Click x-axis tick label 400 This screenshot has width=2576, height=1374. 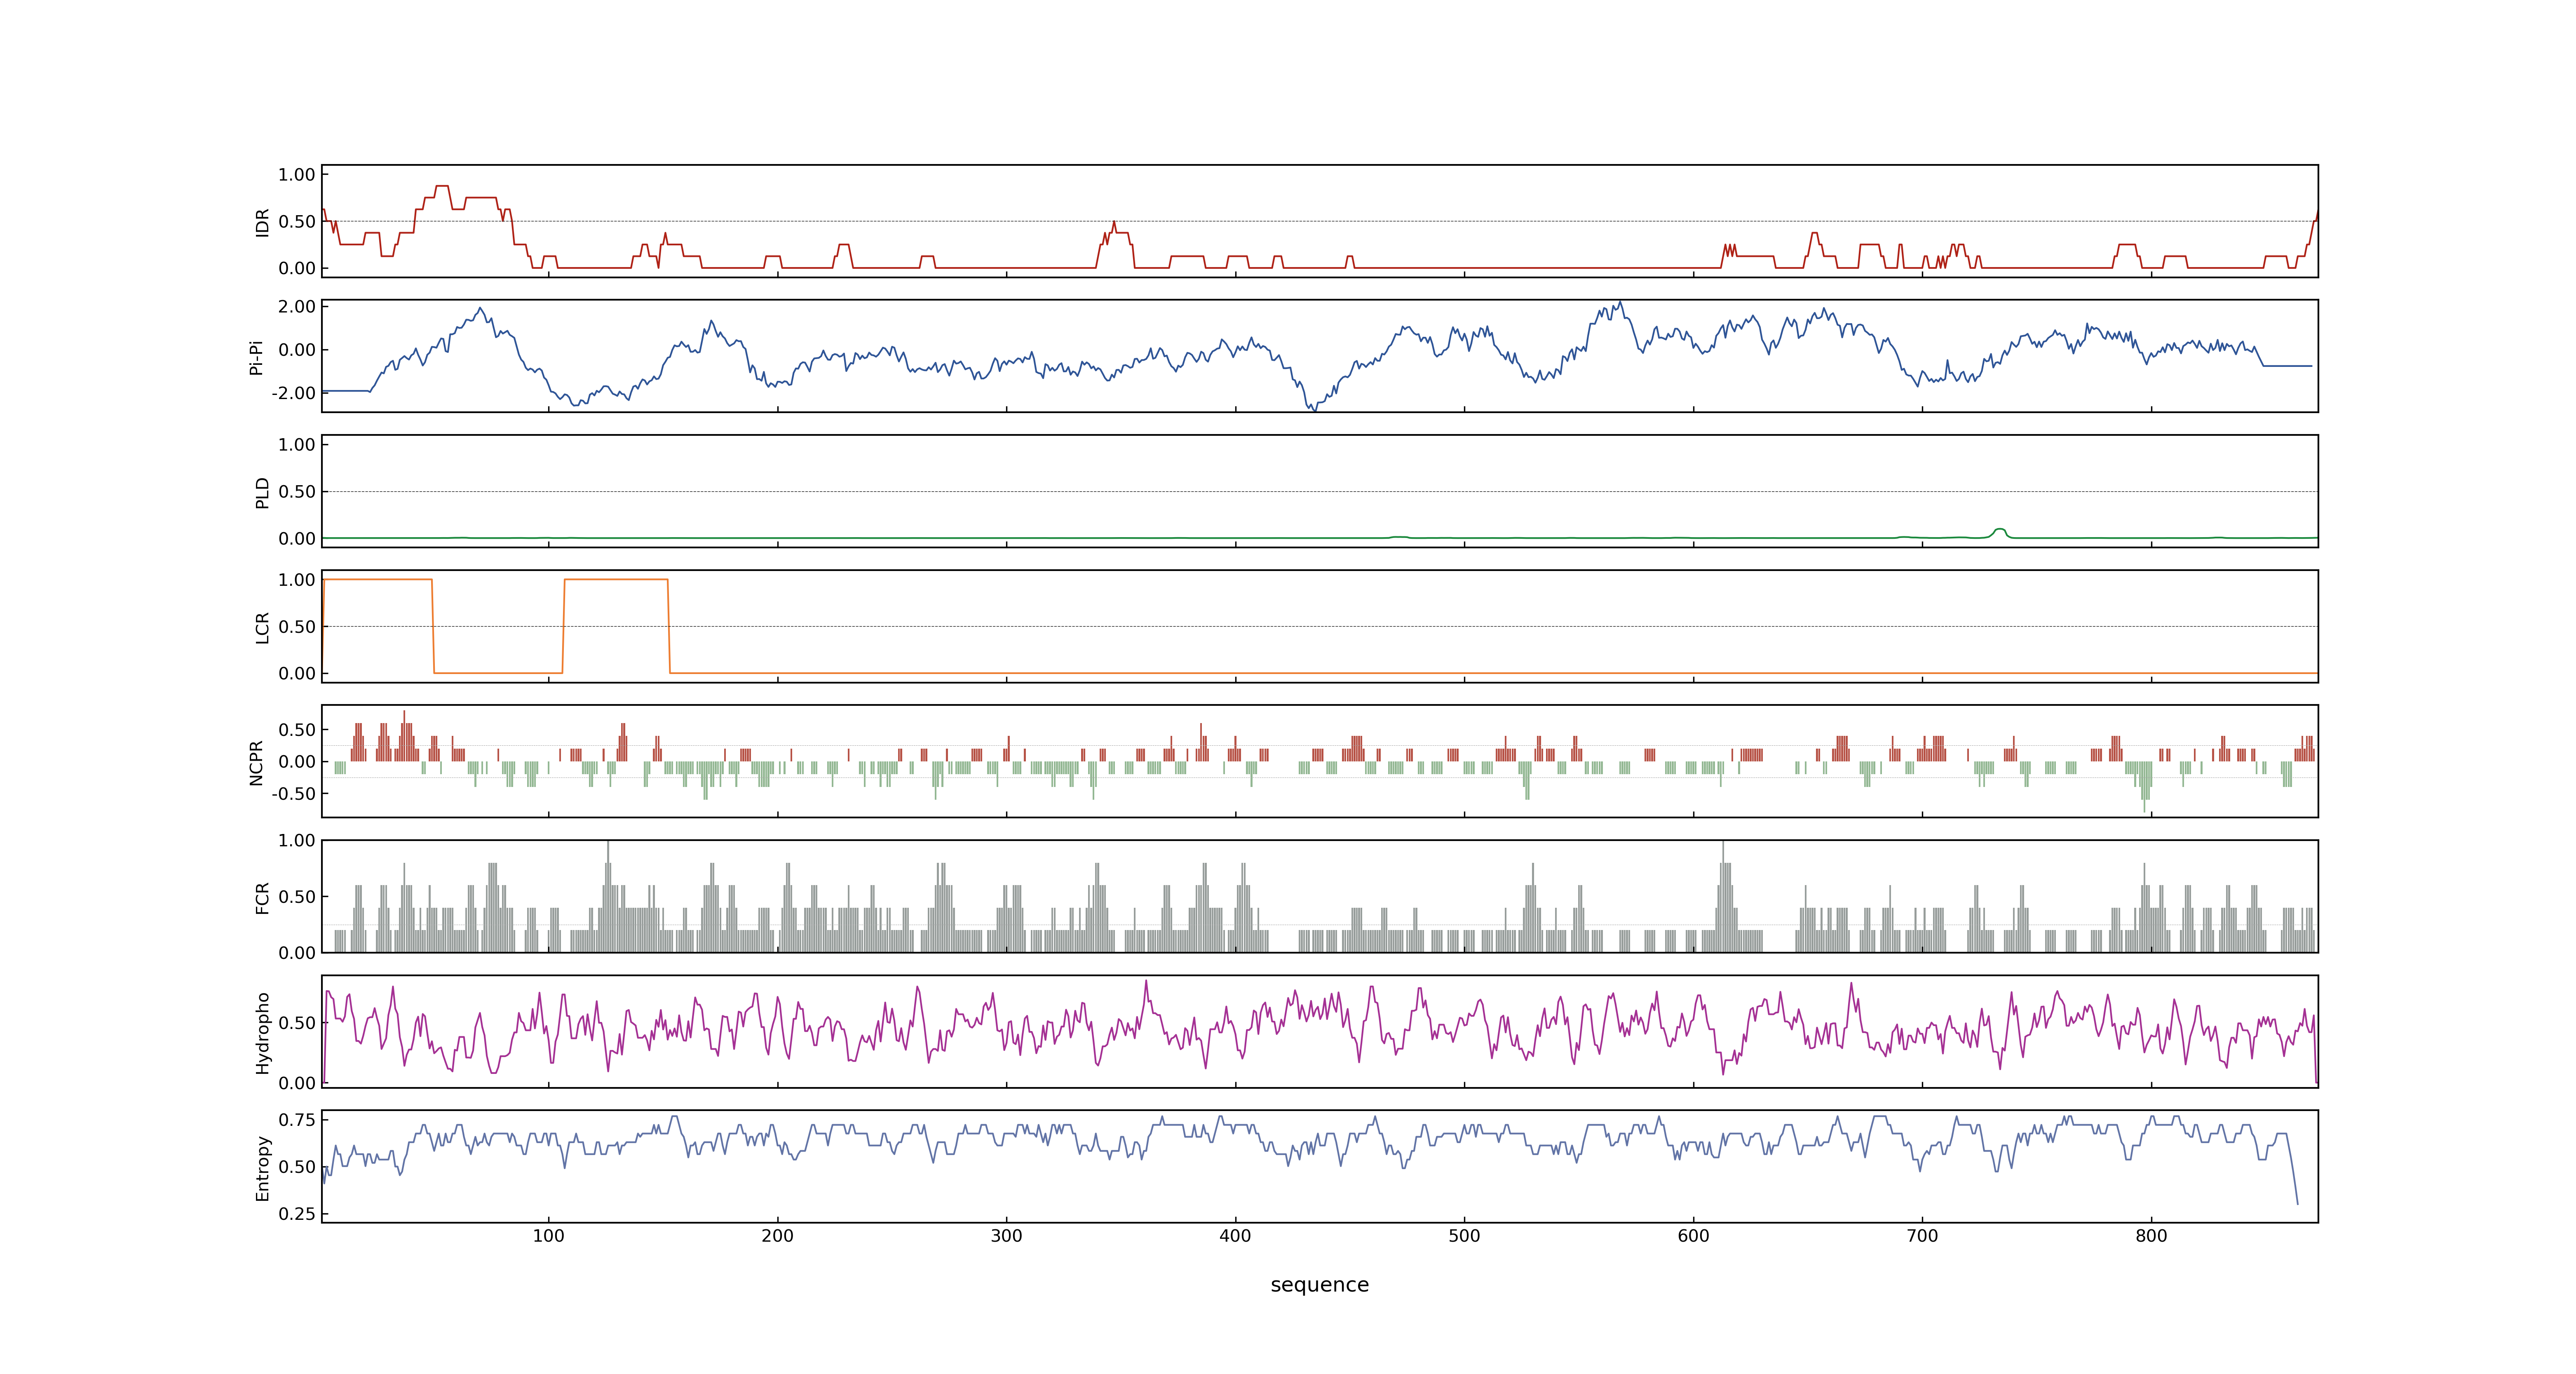click(1235, 1236)
